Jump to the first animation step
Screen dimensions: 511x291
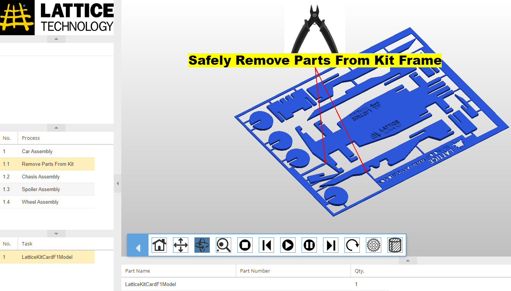coord(266,245)
